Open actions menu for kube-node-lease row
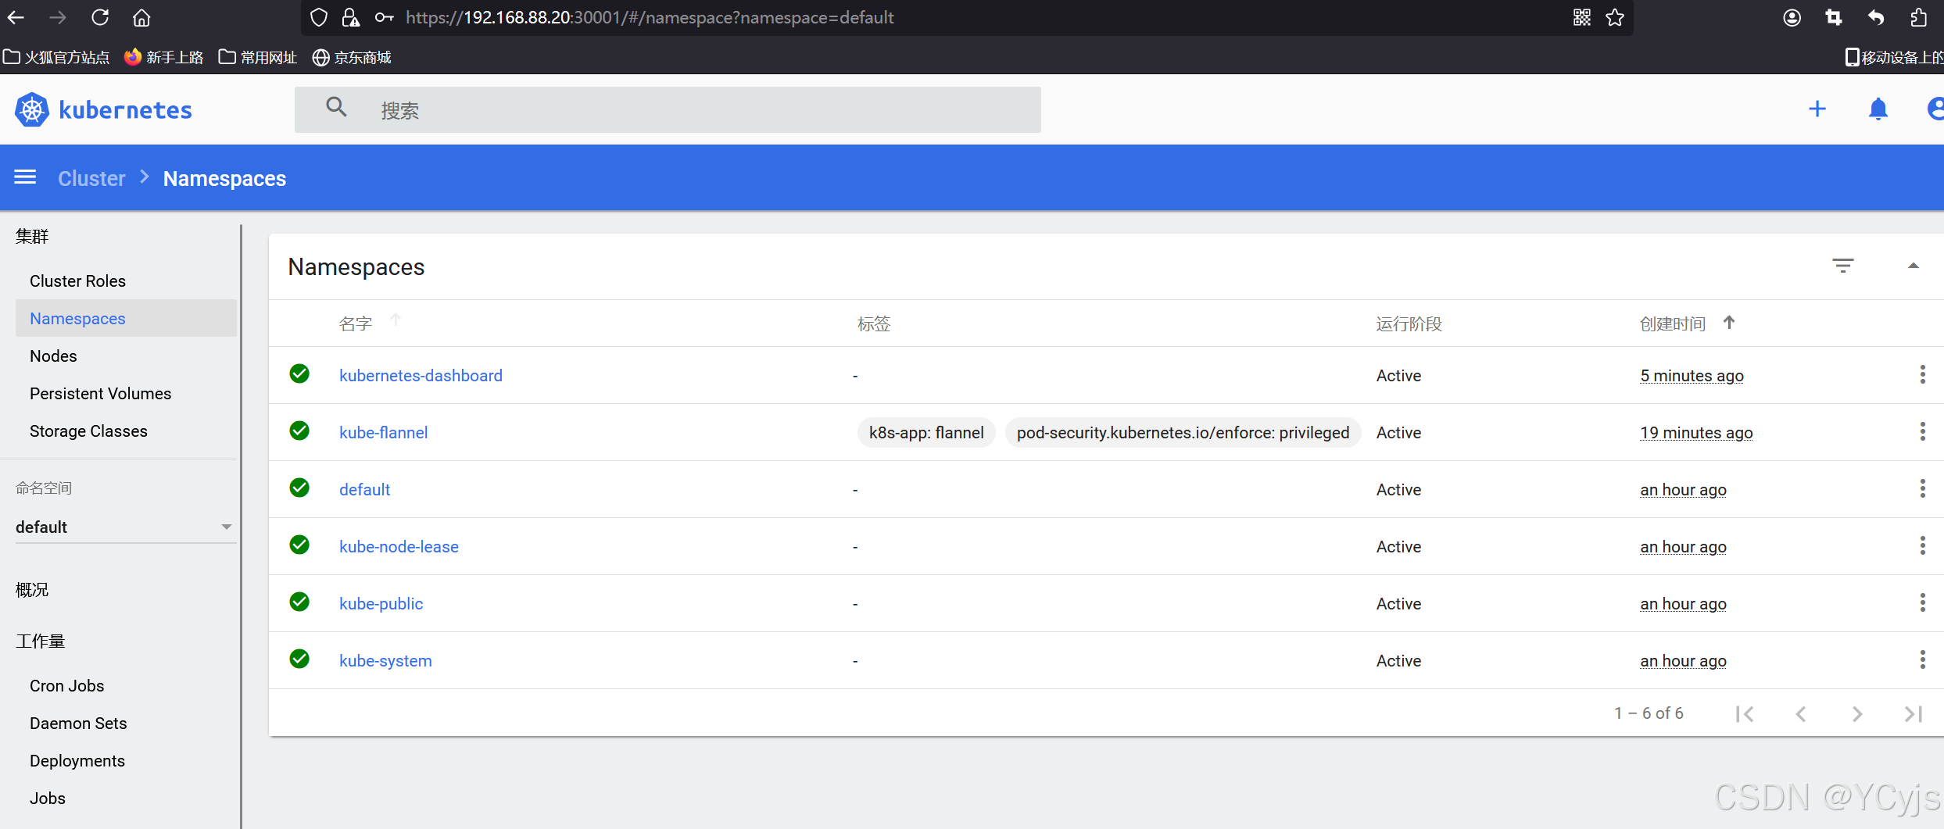The height and width of the screenshot is (829, 1944). point(1923,545)
